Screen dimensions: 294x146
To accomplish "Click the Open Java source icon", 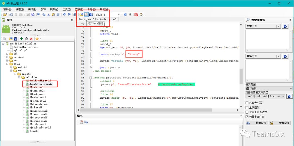I will point(86,14).
